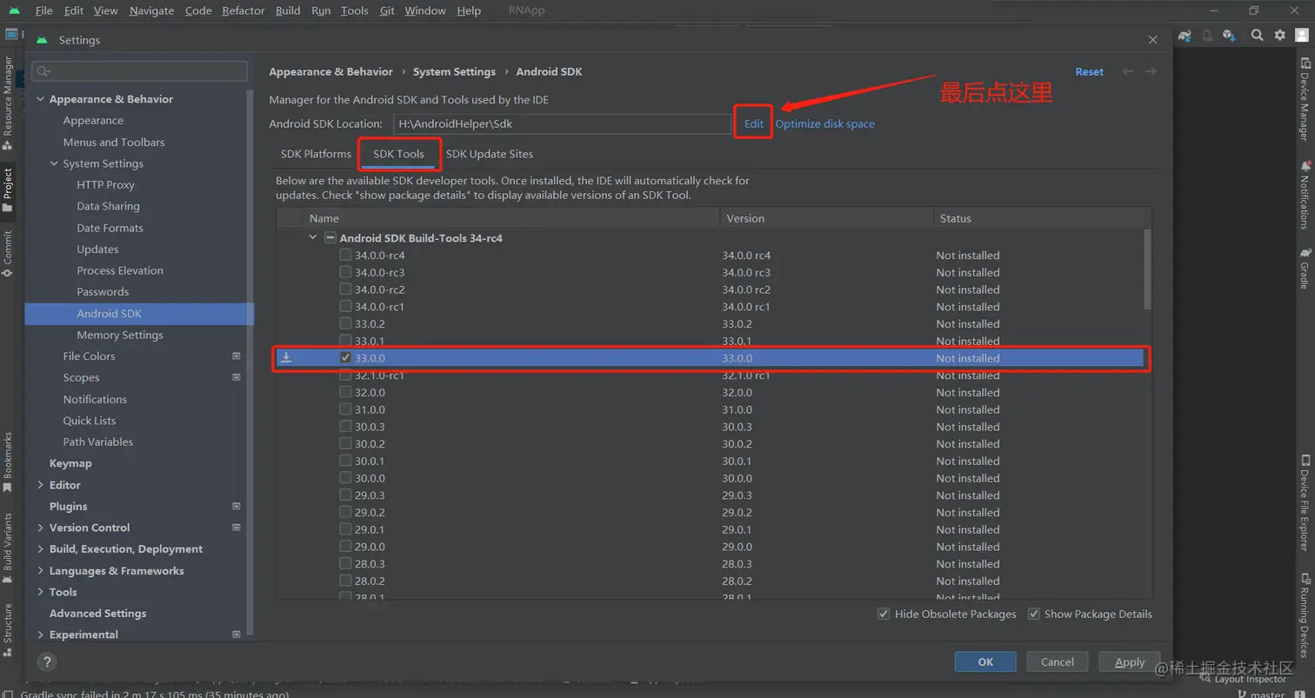Image resolution: width=1315 pixels, height=698 pixels.
Task: Go back with the Settings back arrow
Action: tap(1128, 71)
